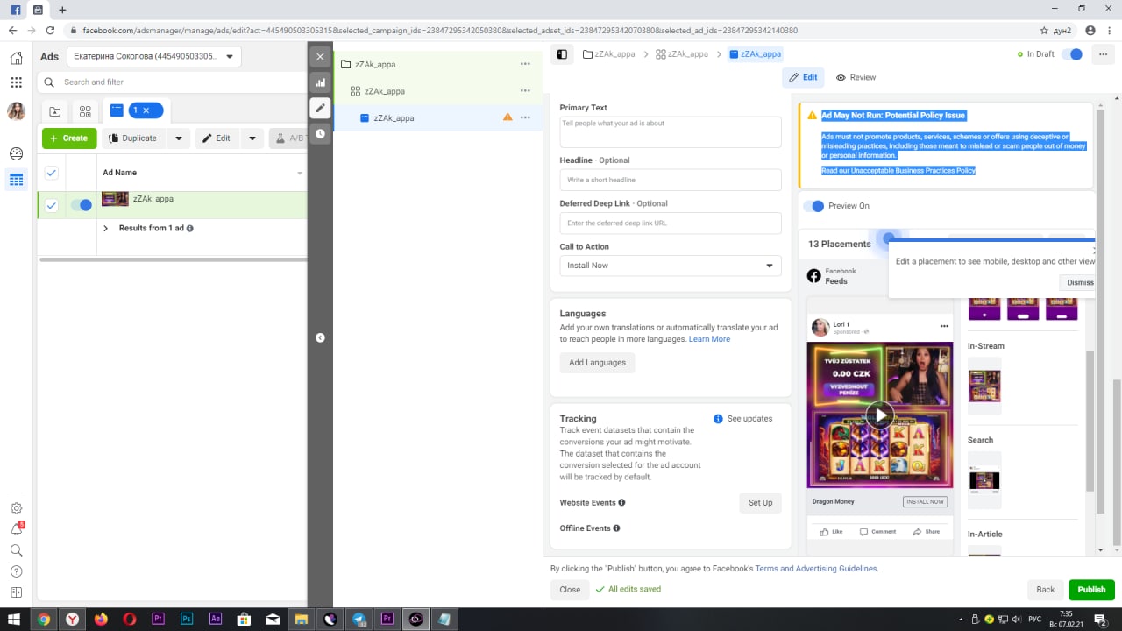1122x631 pixels.
Task: Select the pencil edit mode icon
Action: (x=320, y=108)
